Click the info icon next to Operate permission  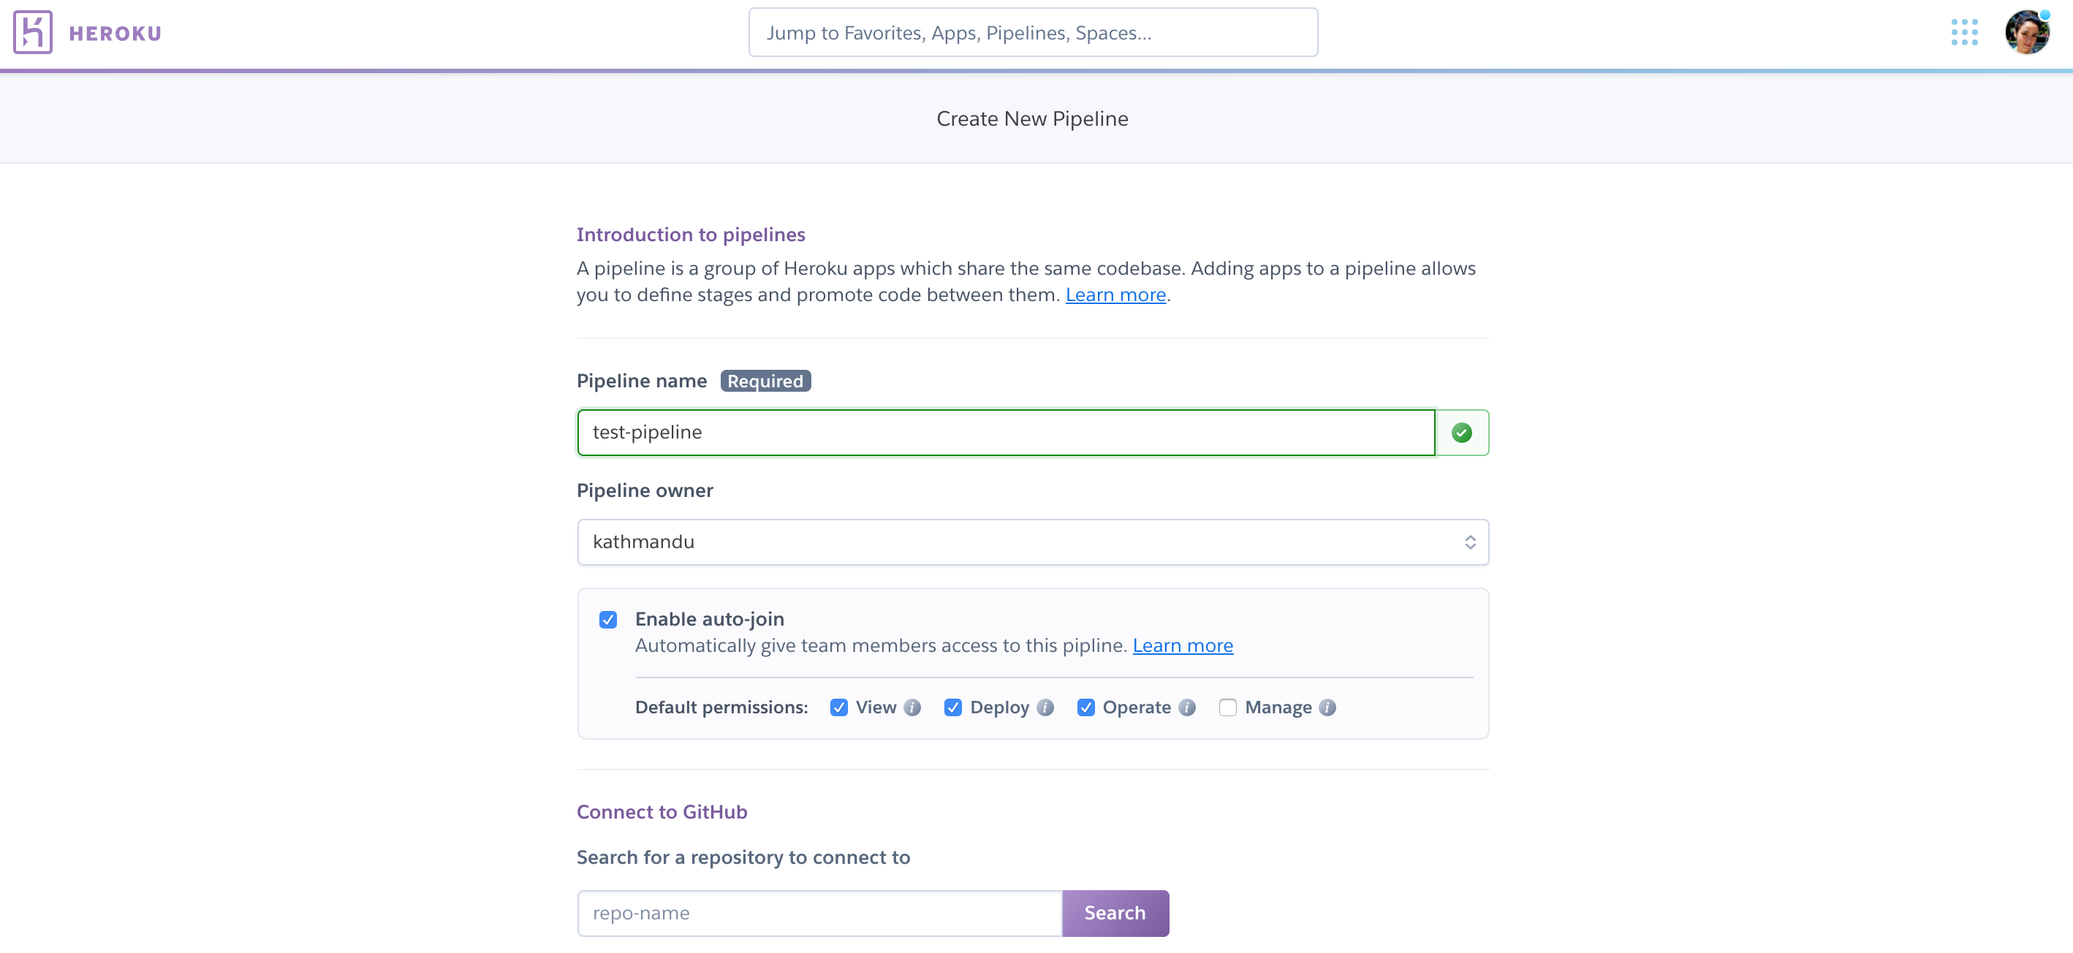click(x=1186, y=707)
